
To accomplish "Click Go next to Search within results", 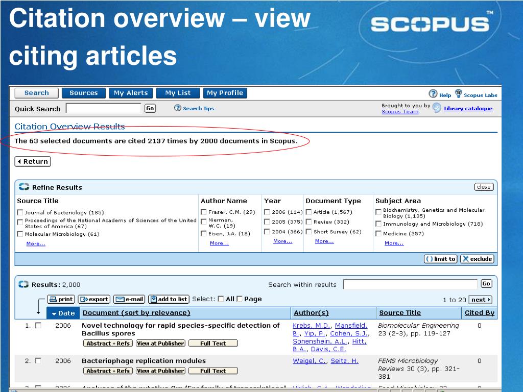I will click(486, 284).
